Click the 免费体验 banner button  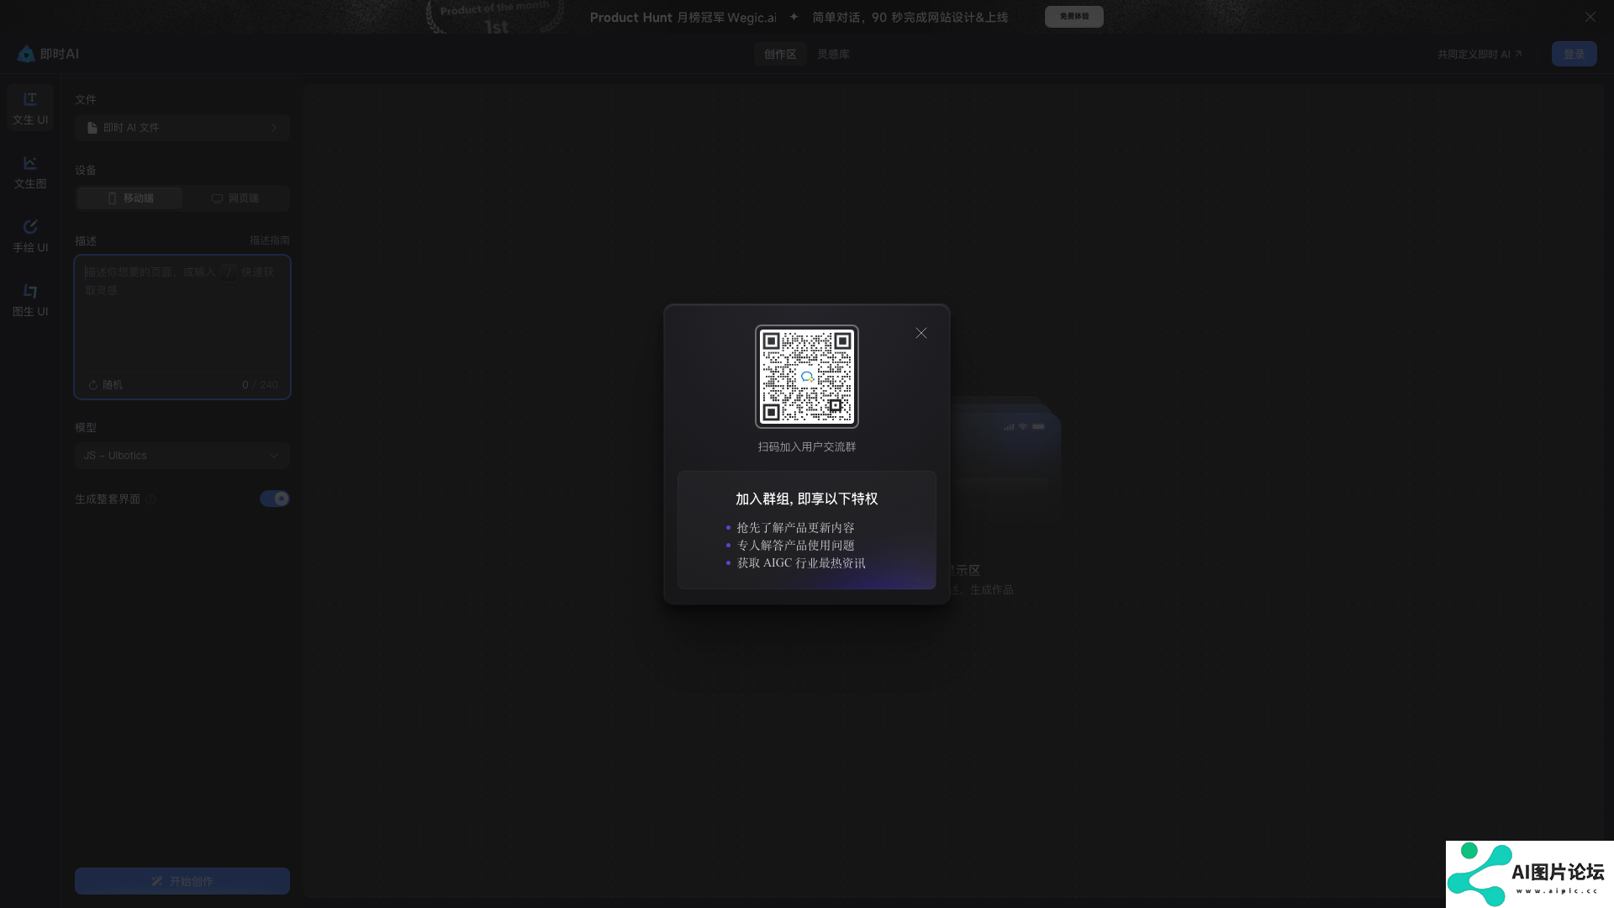click(1073, 17)
